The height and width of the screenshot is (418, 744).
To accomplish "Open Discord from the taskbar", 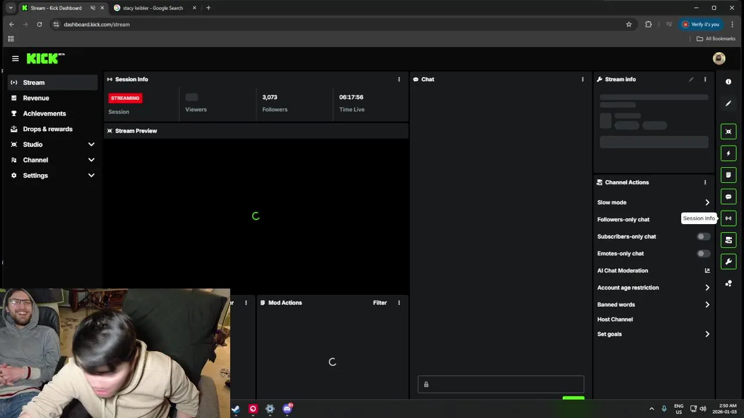I will [287, 409].
